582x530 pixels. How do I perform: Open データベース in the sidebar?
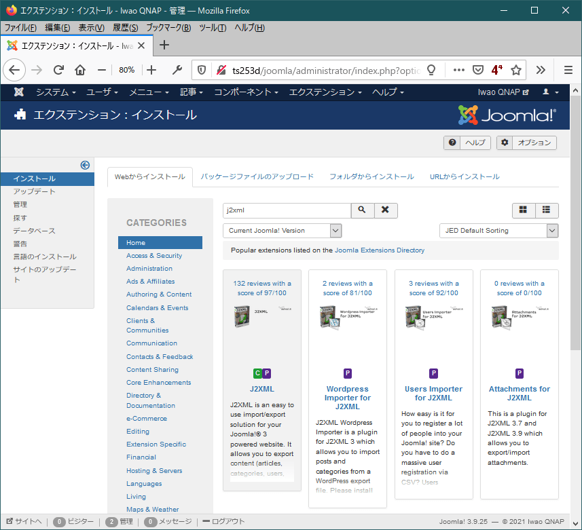coord(34,231)
